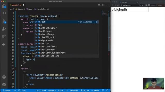Click the feedback icon in status bar
165x92 pixels.
pyautogui.click(x=103, y=90)
